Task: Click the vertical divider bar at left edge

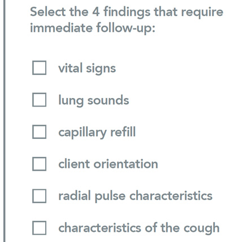Action: click(4, 121)
